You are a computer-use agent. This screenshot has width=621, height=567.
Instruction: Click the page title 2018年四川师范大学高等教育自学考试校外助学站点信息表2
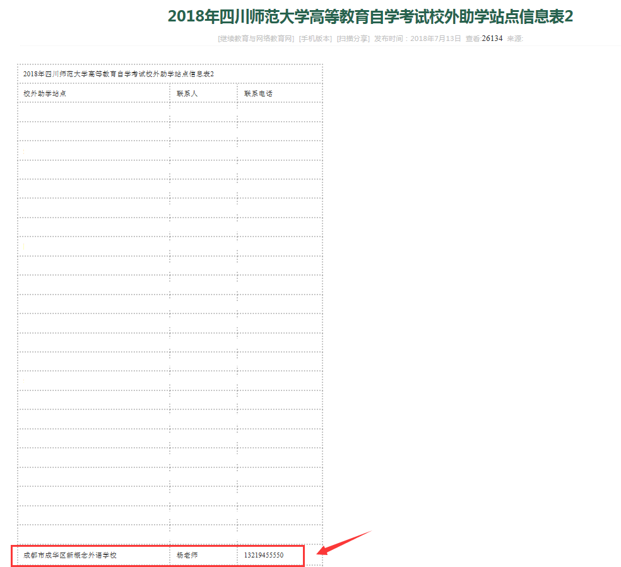[x=370, y=16]
